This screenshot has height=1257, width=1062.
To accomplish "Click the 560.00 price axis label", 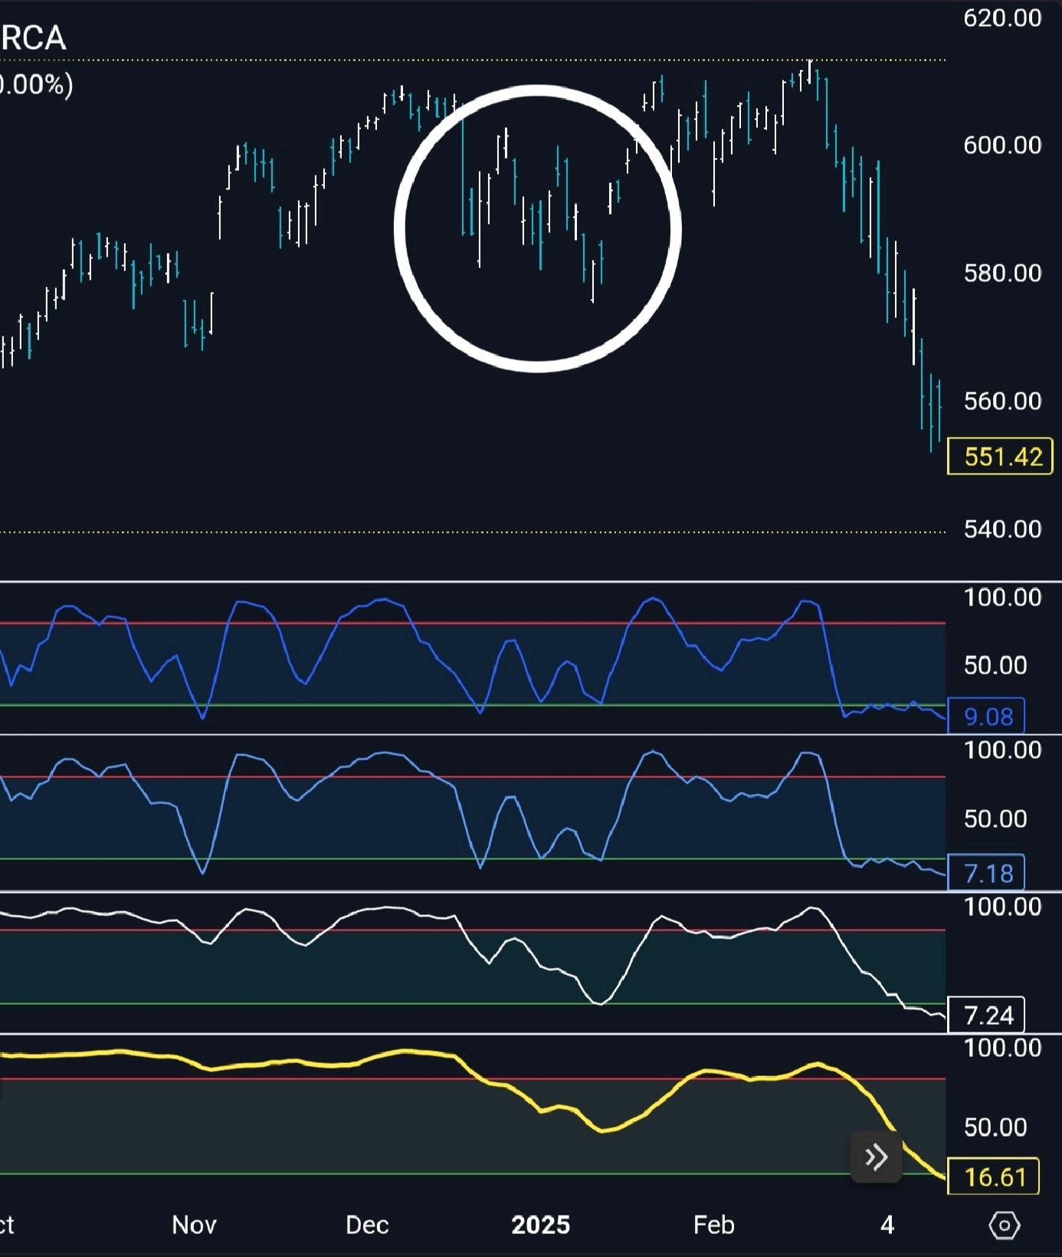I will pos(1002,401).
